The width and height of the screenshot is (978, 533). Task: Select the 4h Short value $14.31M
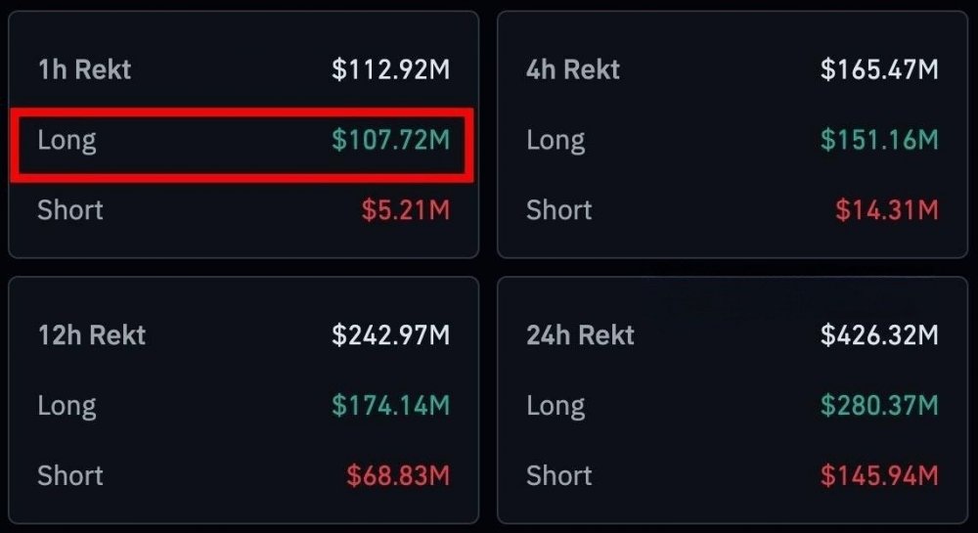886,210
